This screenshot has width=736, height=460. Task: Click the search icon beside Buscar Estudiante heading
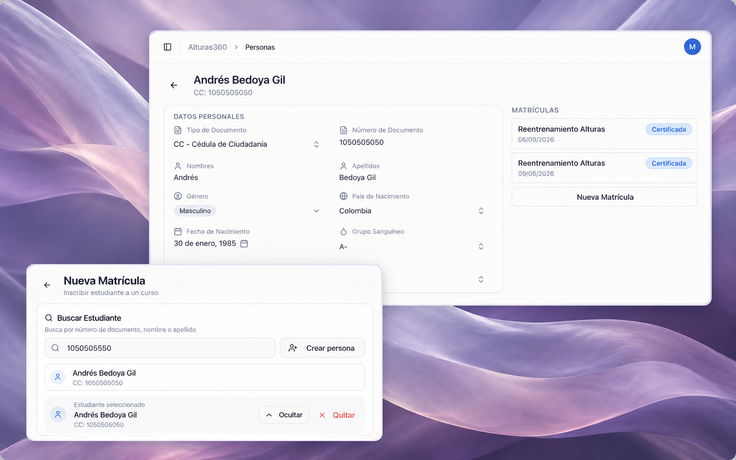(49, 318)
